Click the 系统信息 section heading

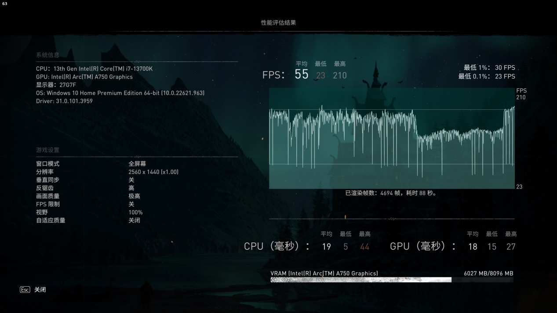[47, 55]
